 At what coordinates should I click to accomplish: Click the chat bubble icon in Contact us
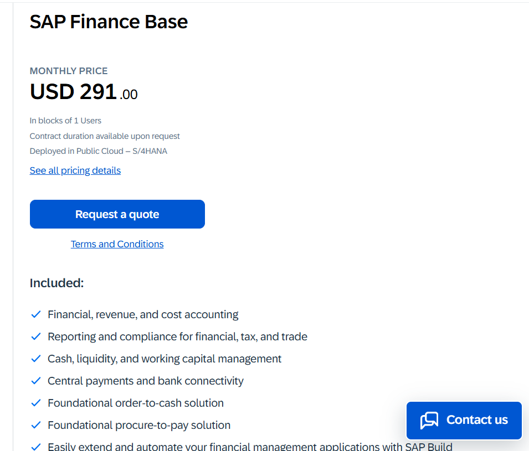point(429,421)
